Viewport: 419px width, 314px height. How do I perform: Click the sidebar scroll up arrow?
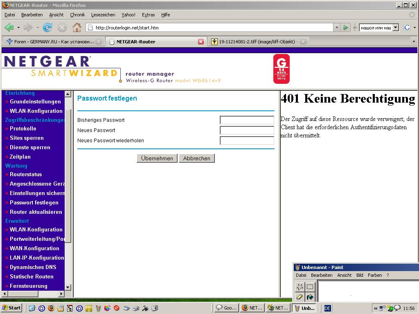click(x=68, y=94)
